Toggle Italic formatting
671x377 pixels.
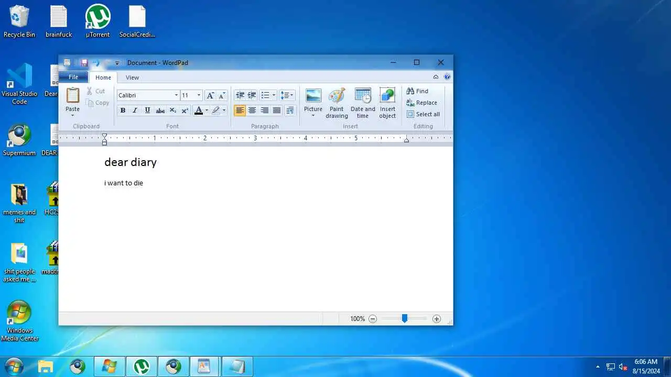(x=135, y=110)
